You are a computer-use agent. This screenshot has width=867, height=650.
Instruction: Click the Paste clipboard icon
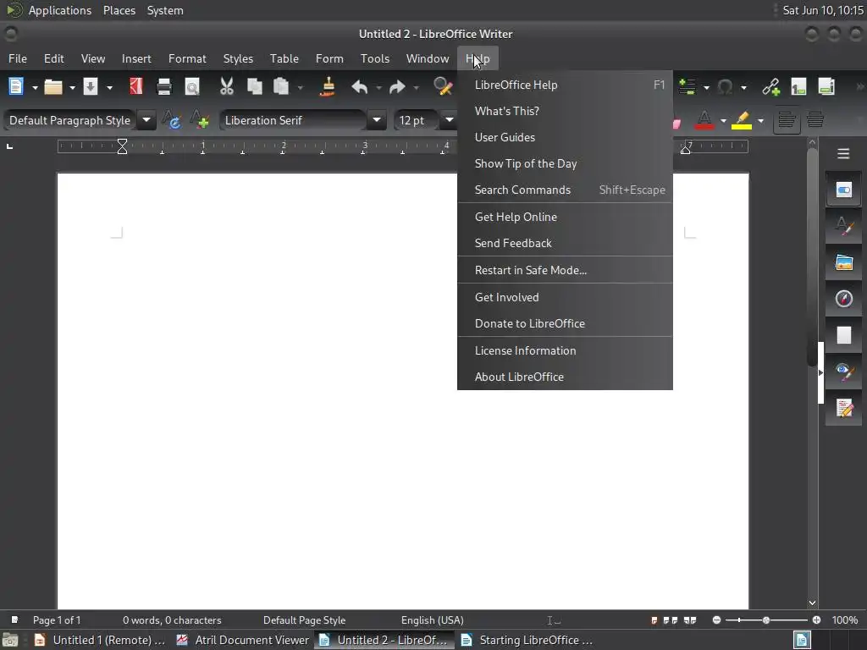click(281, 86)
